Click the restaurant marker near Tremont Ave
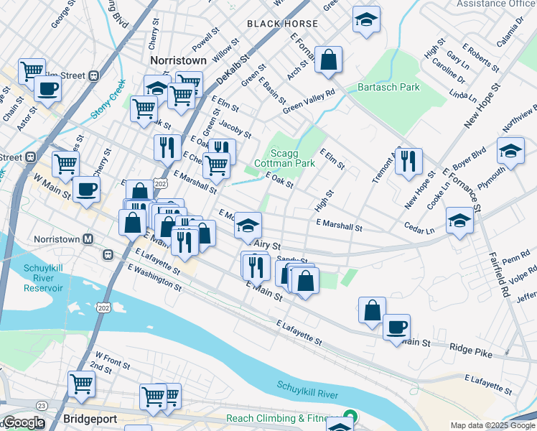The height and width of the screenshot is (431, 537). tap(408, 164)
